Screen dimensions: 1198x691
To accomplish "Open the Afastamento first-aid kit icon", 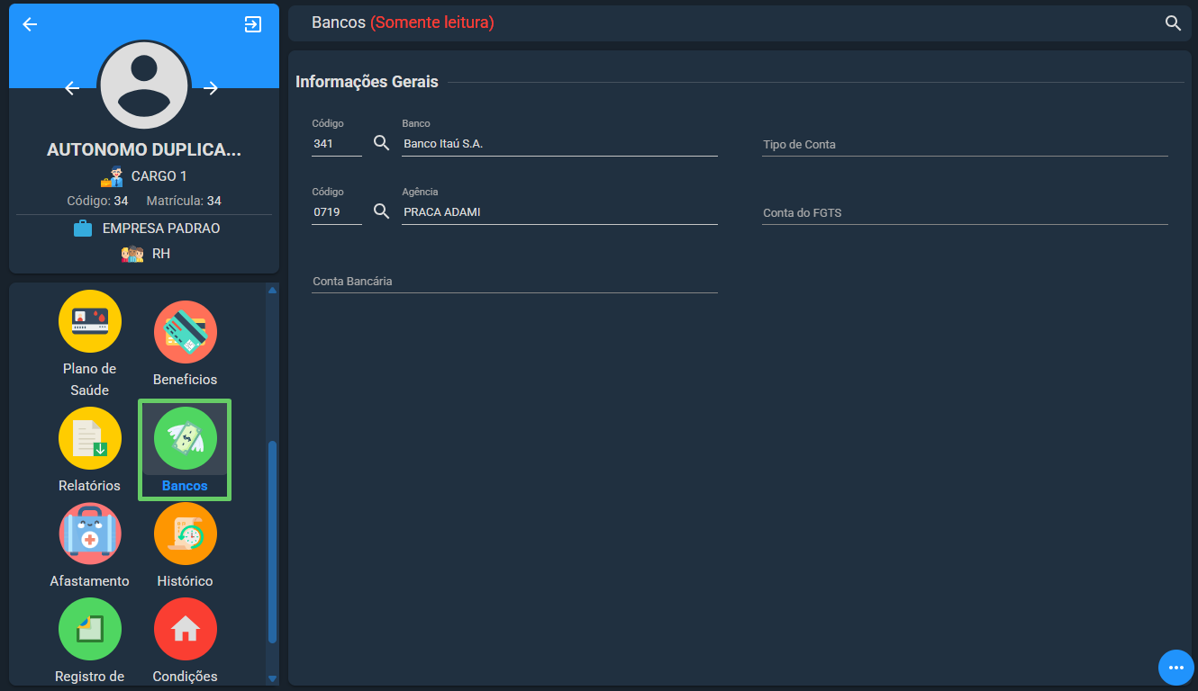I will tap(90, 534).
